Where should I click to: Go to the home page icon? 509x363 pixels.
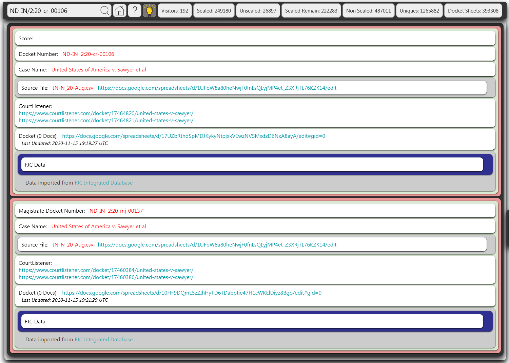coord(120,10)
